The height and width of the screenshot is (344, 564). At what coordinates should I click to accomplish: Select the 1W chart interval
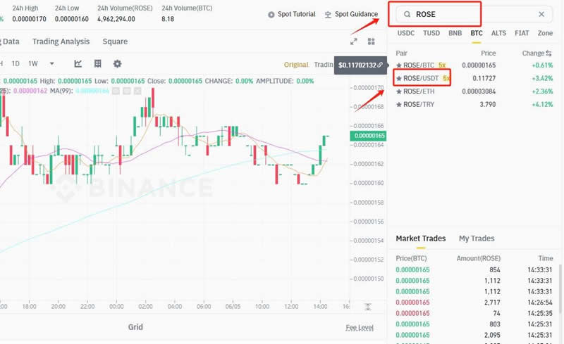coord(33,64)
